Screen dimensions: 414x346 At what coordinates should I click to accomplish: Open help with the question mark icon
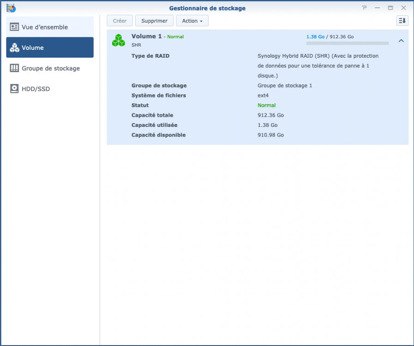364,8
